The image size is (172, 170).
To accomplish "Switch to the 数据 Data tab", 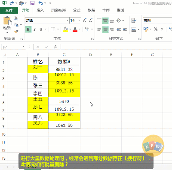I will click(91, 10).
